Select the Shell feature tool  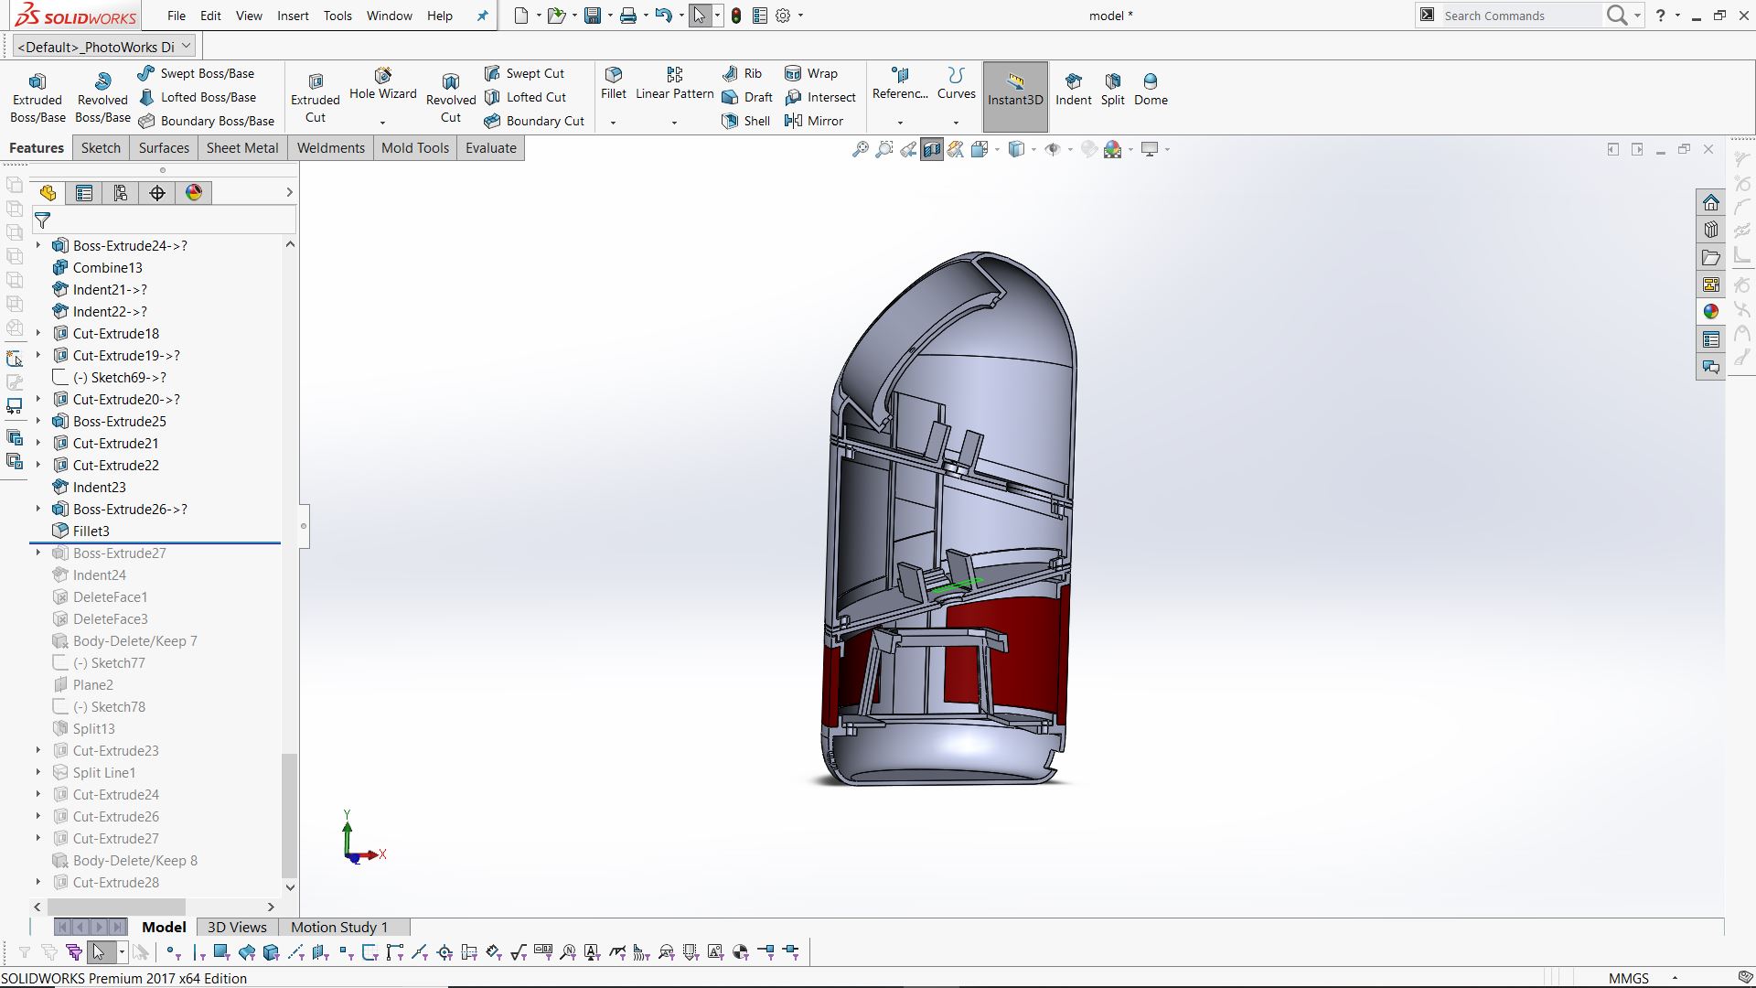746,121
